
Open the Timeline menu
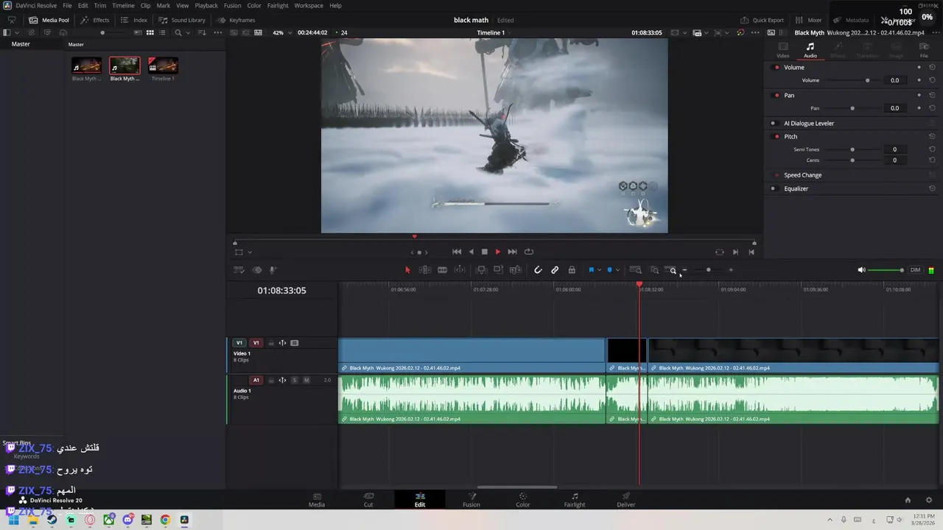click(123, 5)
